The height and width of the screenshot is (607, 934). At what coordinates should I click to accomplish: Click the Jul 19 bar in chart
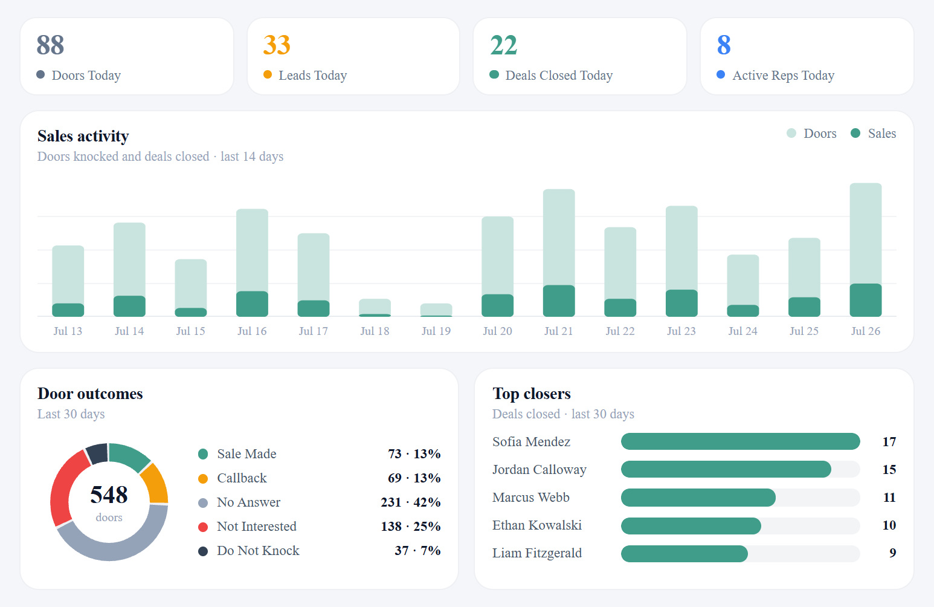(x=436, y=310)
